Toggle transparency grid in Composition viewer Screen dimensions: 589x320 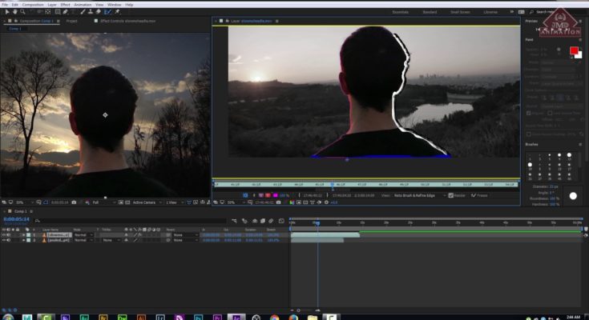(127, 202)
